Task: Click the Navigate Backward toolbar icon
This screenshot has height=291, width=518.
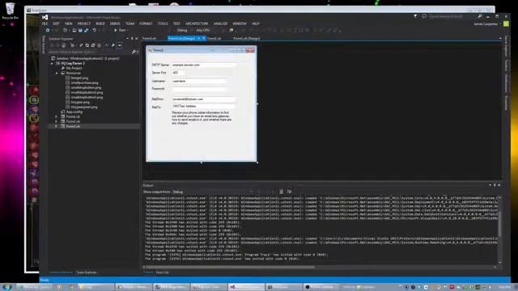Action: coord(48,30)
